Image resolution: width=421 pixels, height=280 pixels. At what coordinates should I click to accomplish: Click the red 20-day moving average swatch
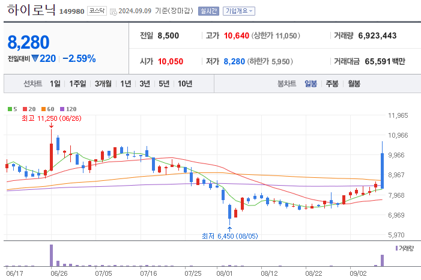click(25, 109)
